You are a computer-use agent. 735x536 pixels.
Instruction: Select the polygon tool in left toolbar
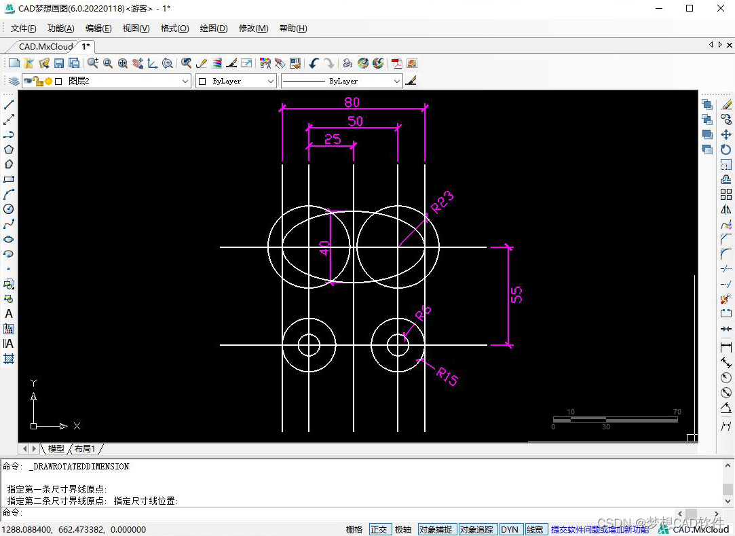coord(8,149)
